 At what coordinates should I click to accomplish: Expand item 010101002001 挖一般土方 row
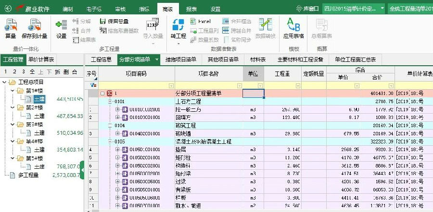pos(117,109)
